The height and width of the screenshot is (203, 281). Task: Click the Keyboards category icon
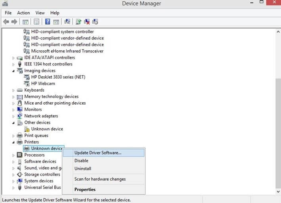click(x=20, y=90)
